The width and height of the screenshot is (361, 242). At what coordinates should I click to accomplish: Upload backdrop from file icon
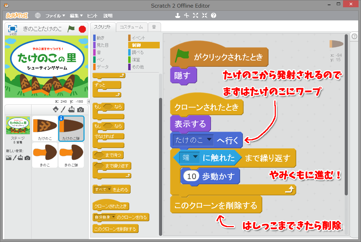pyautogui.click(x=20, y=158)
